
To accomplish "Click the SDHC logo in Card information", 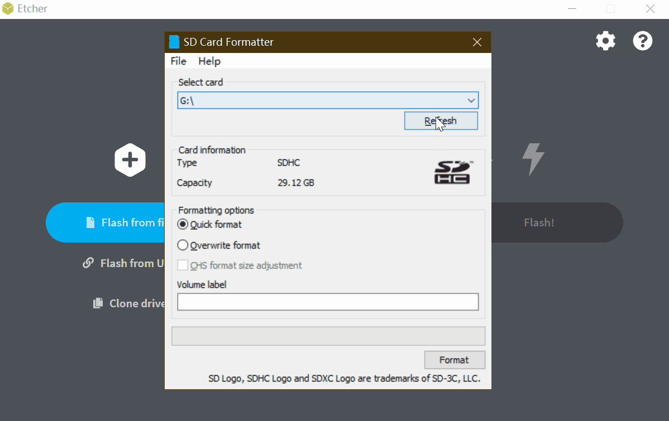I will coord(452,172).
